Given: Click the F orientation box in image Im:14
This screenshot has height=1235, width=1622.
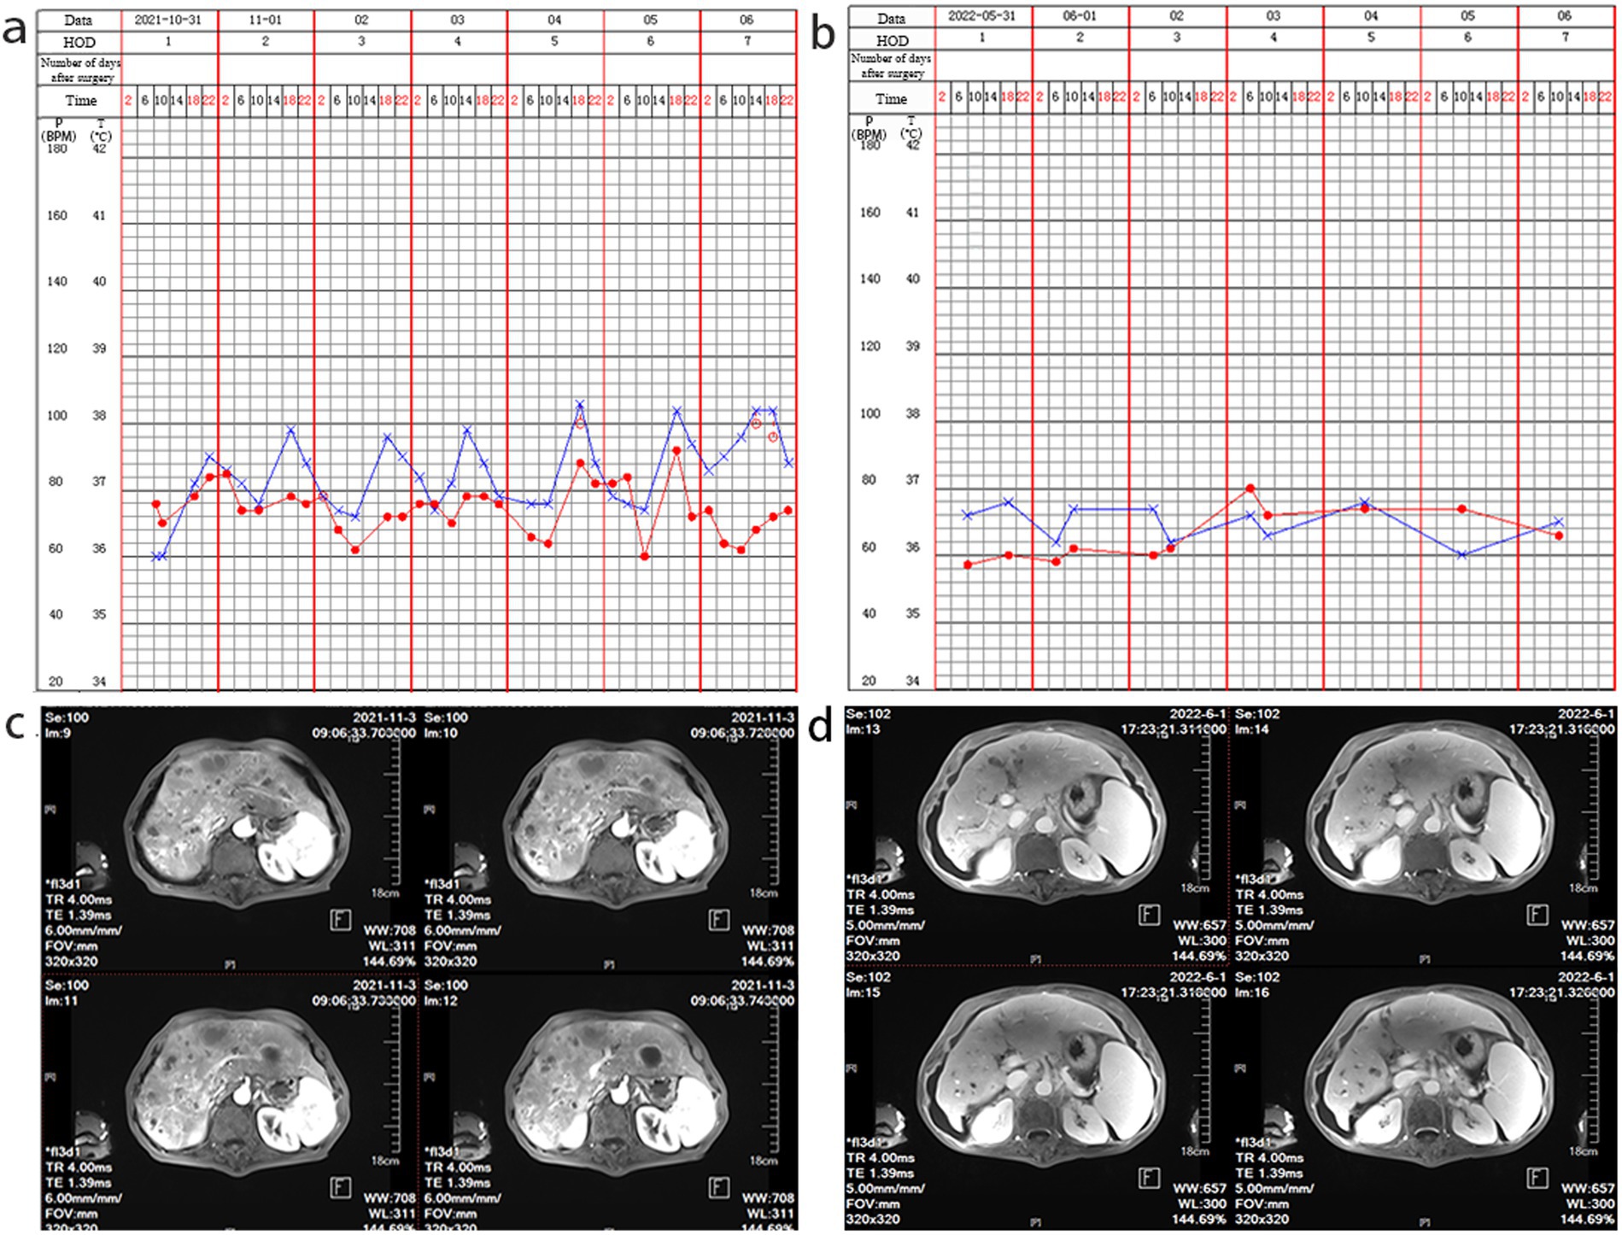Looking at the screenshot, I should (x=1537, y=915).
